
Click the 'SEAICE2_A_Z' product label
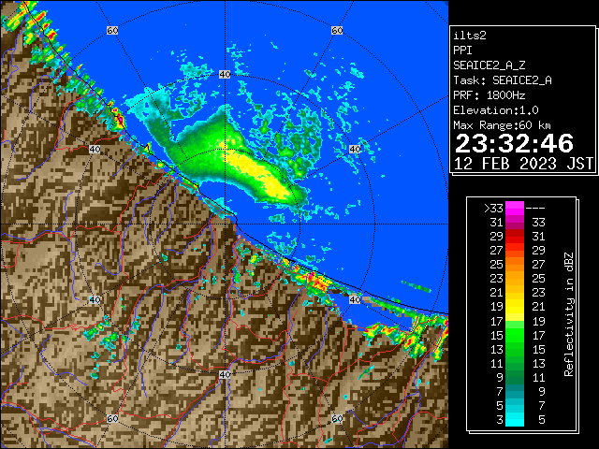point(489,65)
